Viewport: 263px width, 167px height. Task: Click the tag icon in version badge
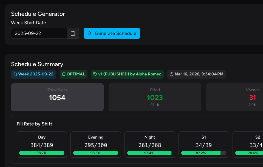[95, 74]
